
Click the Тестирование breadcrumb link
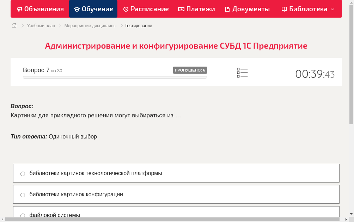tap(138, 25)
